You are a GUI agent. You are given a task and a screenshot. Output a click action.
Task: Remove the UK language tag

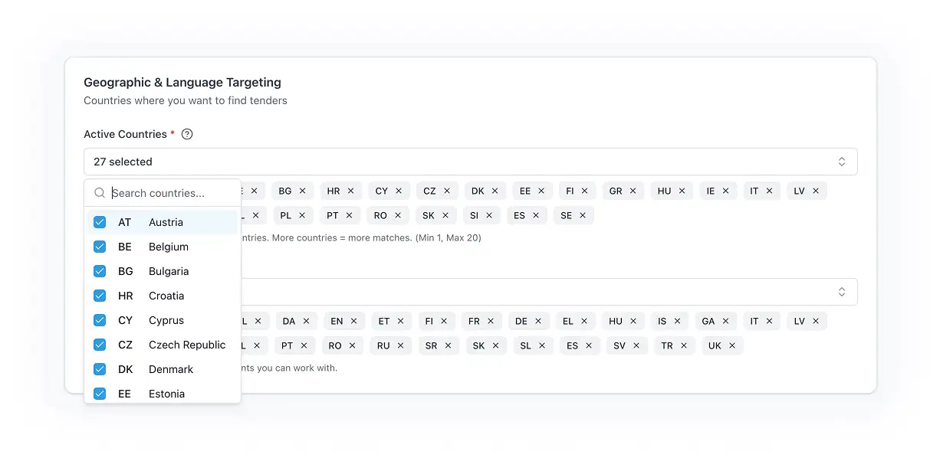[733, 345]
